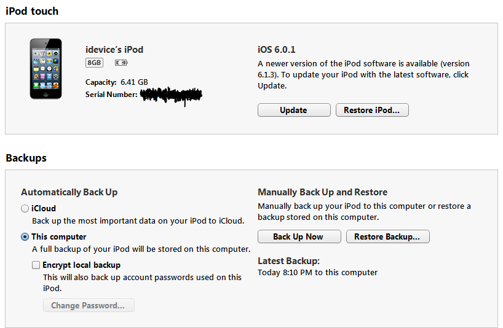Click the 8GB storage badge icon
This screenshot has height=328, width=503.
coord(94,63)
